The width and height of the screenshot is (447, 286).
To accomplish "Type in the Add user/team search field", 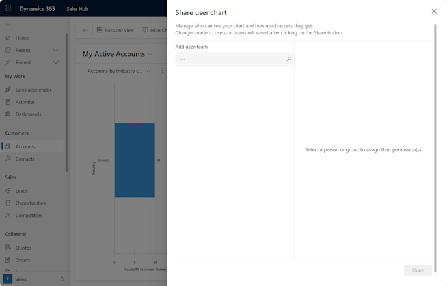I will point(231,59).
